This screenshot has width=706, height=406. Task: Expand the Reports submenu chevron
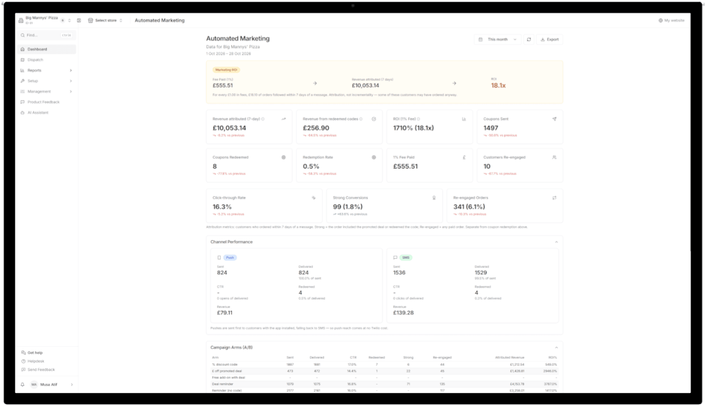click(x=71, y=70)
